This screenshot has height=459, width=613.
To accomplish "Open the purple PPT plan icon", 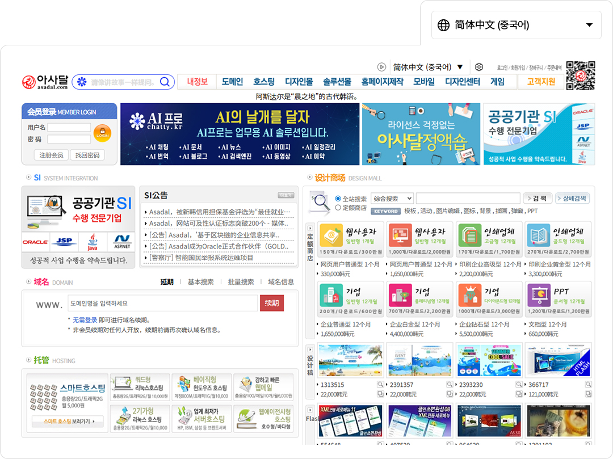I will coord(559,295).
